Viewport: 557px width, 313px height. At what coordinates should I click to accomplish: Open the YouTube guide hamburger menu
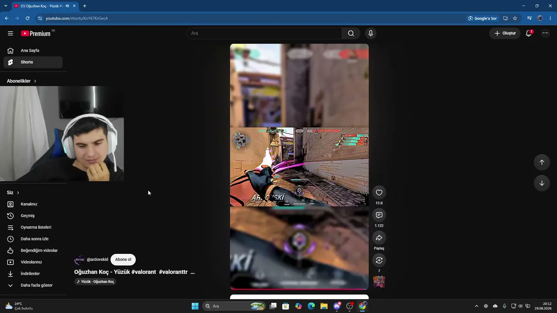coord(10,33)
